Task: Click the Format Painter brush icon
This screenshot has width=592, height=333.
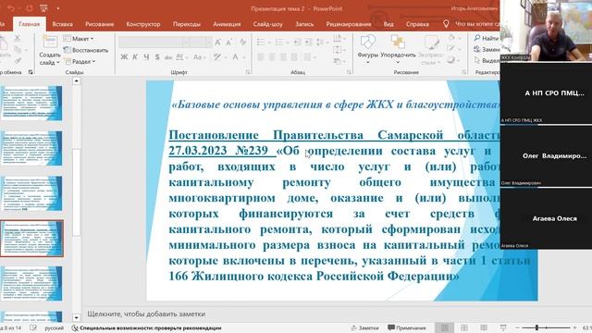Action: click(18, 60)
